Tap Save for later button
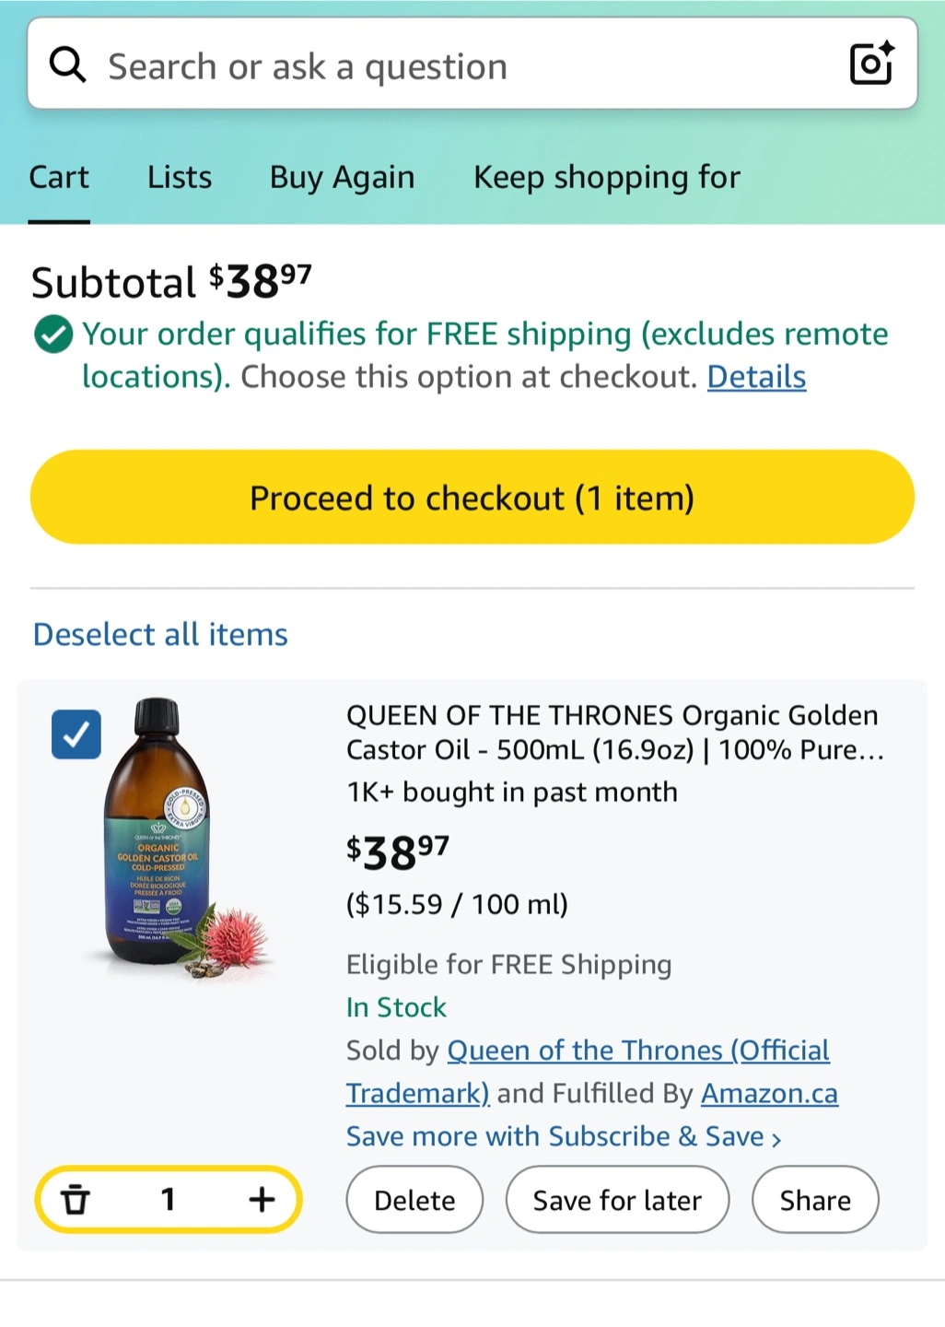 coord(617,1200)
